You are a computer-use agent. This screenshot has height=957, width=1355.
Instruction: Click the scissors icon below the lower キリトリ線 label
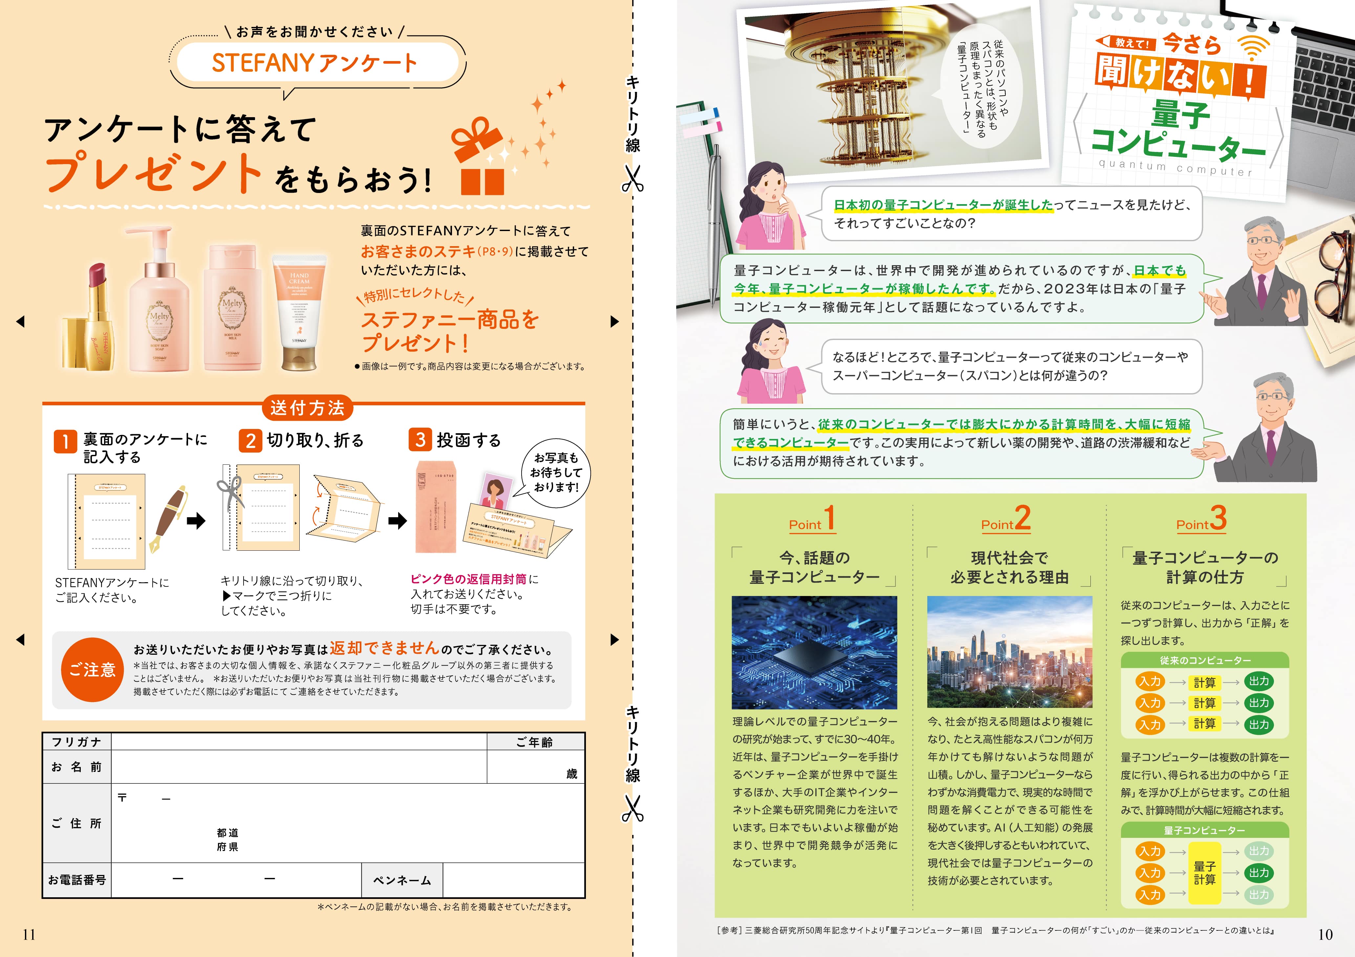(633, 808)
